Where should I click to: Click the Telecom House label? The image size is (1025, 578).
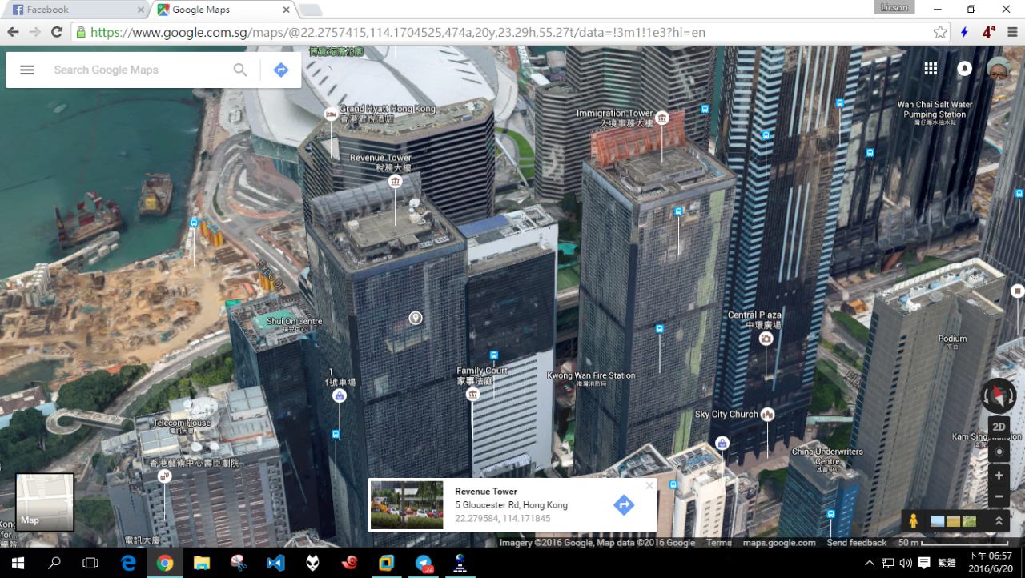coord(182,423)
